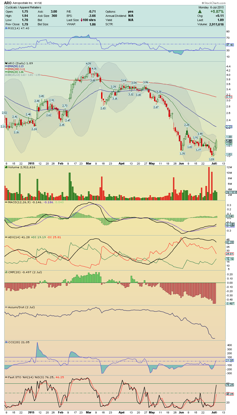Click the header Volume 2,911,616 value
The image size is (237, 415).
[216, 24]
